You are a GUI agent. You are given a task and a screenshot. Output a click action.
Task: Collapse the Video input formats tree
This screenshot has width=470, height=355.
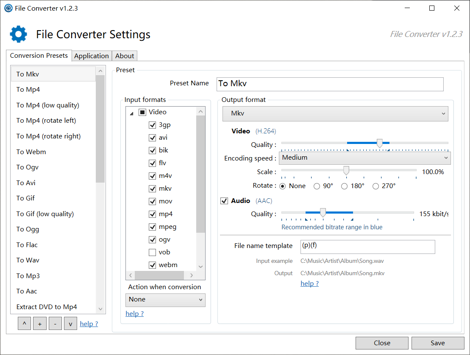131,112
